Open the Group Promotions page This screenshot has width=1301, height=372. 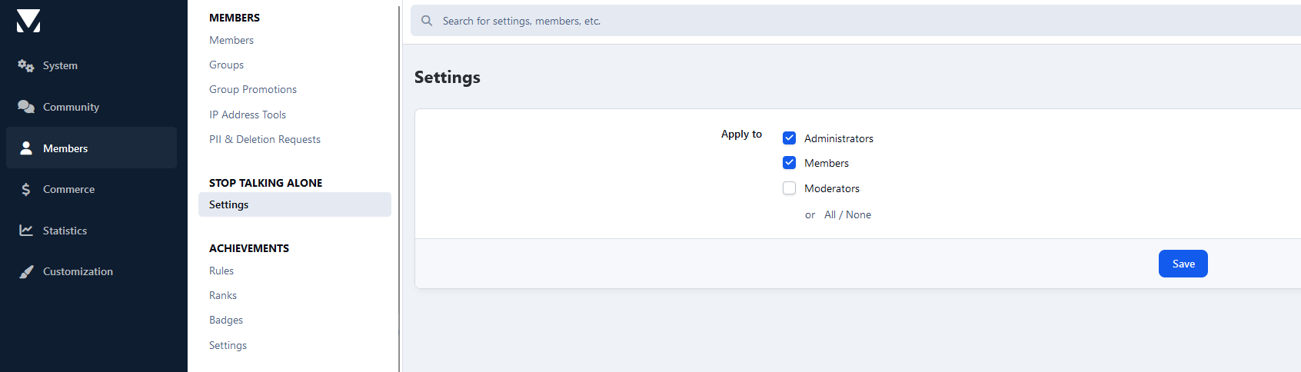click(x=252, y=90)
